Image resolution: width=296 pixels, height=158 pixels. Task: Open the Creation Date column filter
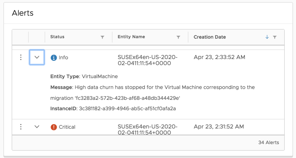[275, 37]
